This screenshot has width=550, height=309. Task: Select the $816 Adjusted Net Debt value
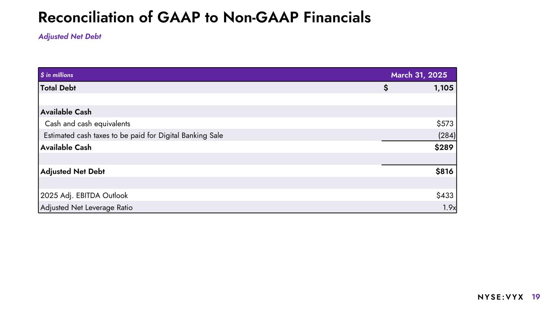(444, 171)
